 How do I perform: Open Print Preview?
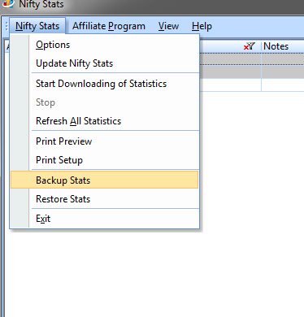(x=104, y=141)
